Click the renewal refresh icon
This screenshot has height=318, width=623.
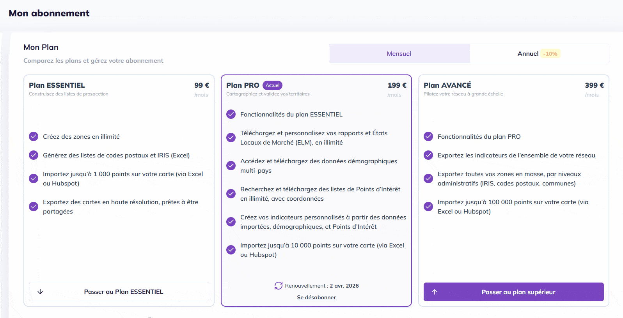coord(278,286)
